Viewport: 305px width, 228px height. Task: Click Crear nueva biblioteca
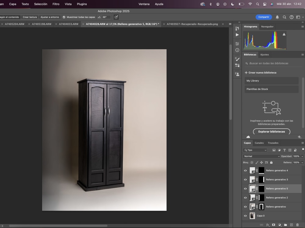260,73
